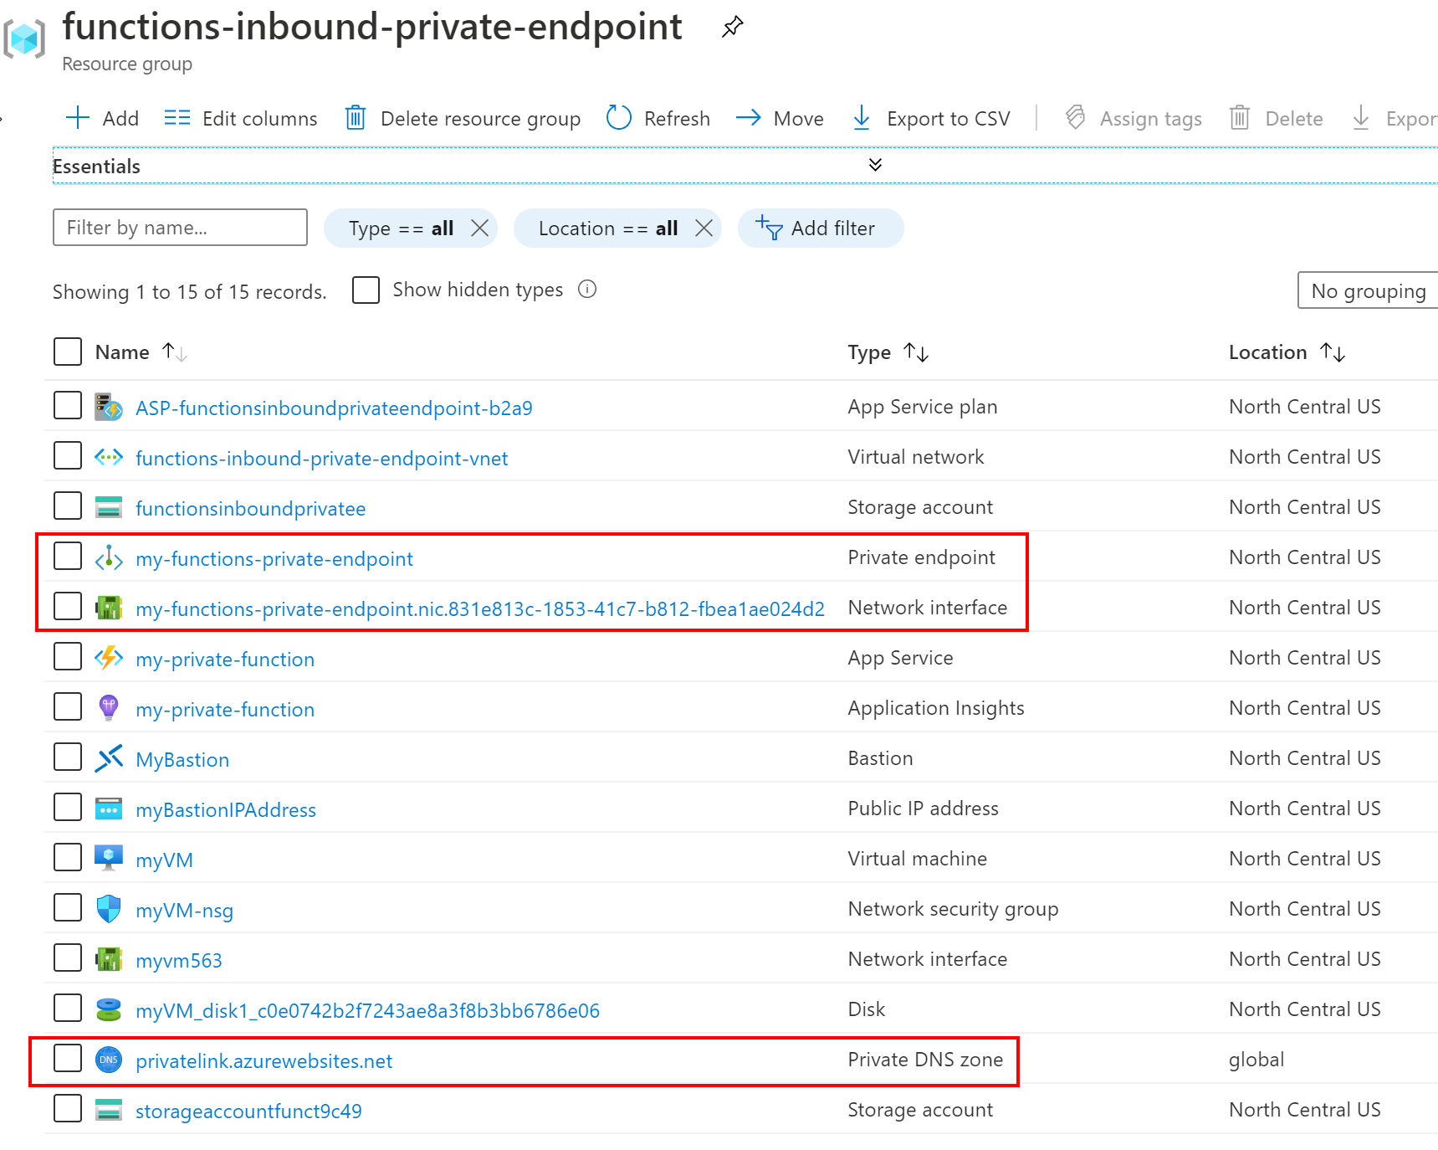Screen dimensions: 1438x1150
Task: Open Edit columns
Action: click(x=241, y=118)
